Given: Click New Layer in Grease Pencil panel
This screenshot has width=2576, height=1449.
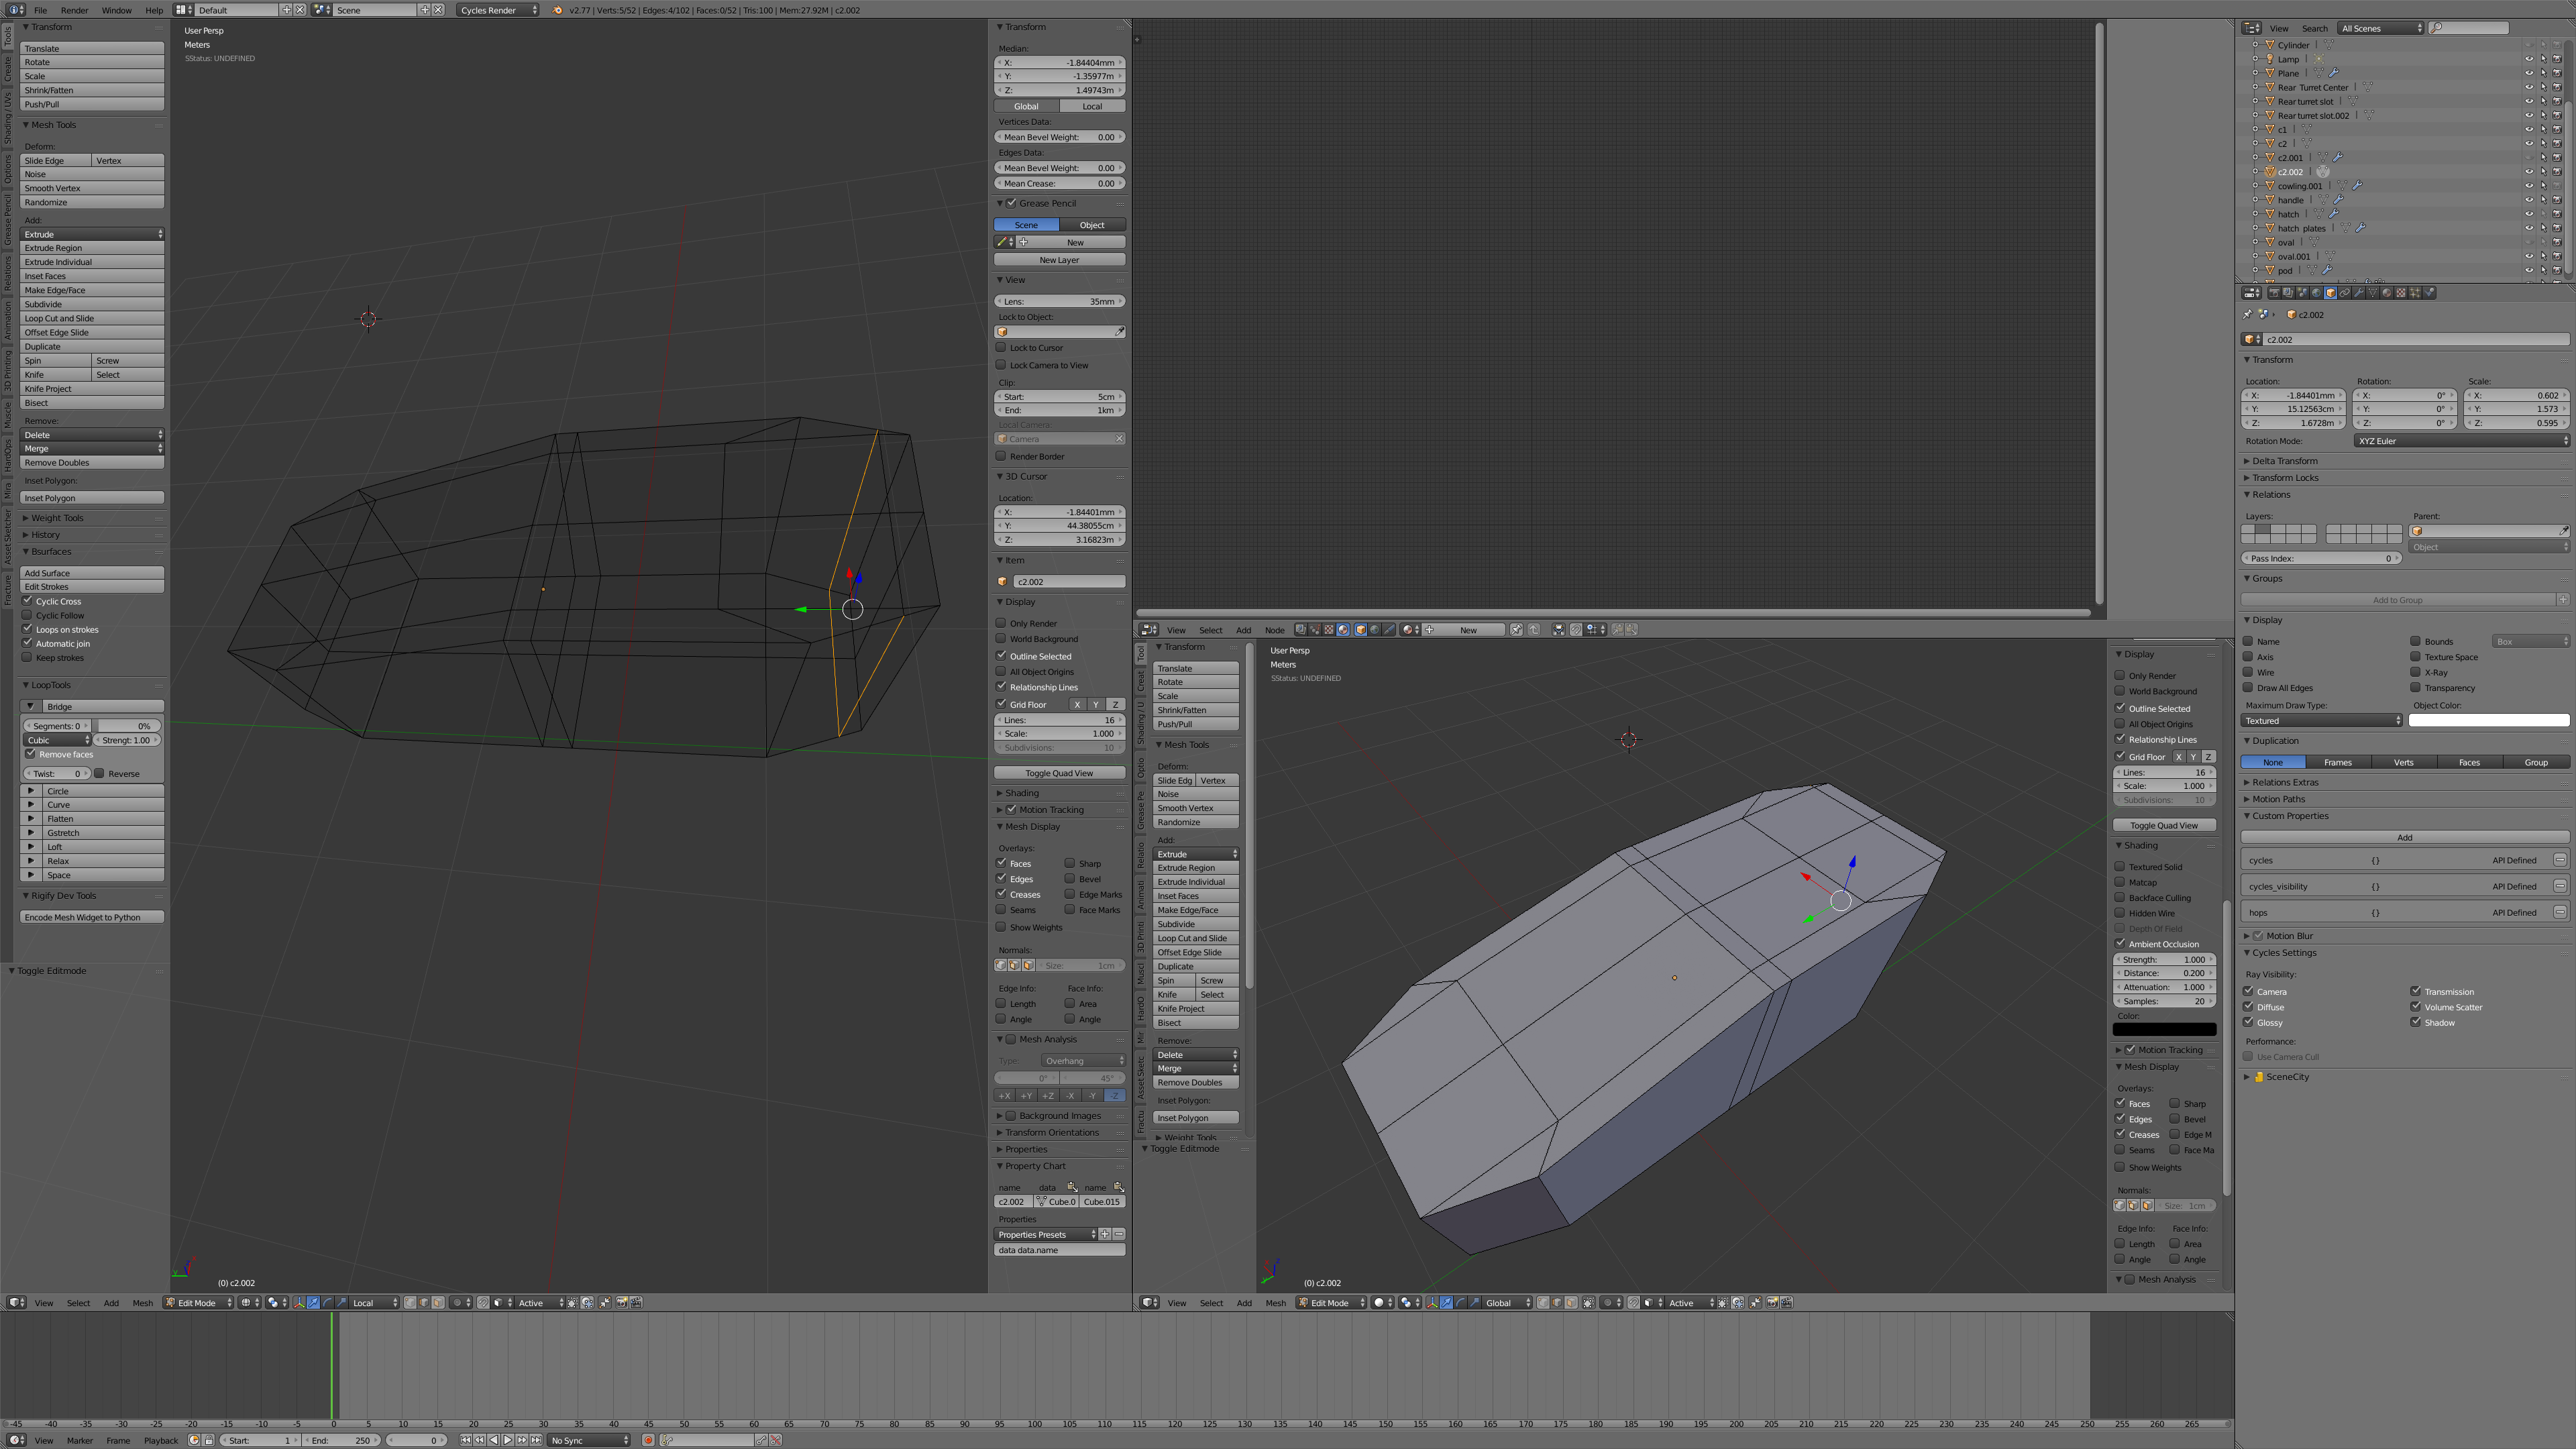Looking at the screenshot, I should pos(1059,259).
